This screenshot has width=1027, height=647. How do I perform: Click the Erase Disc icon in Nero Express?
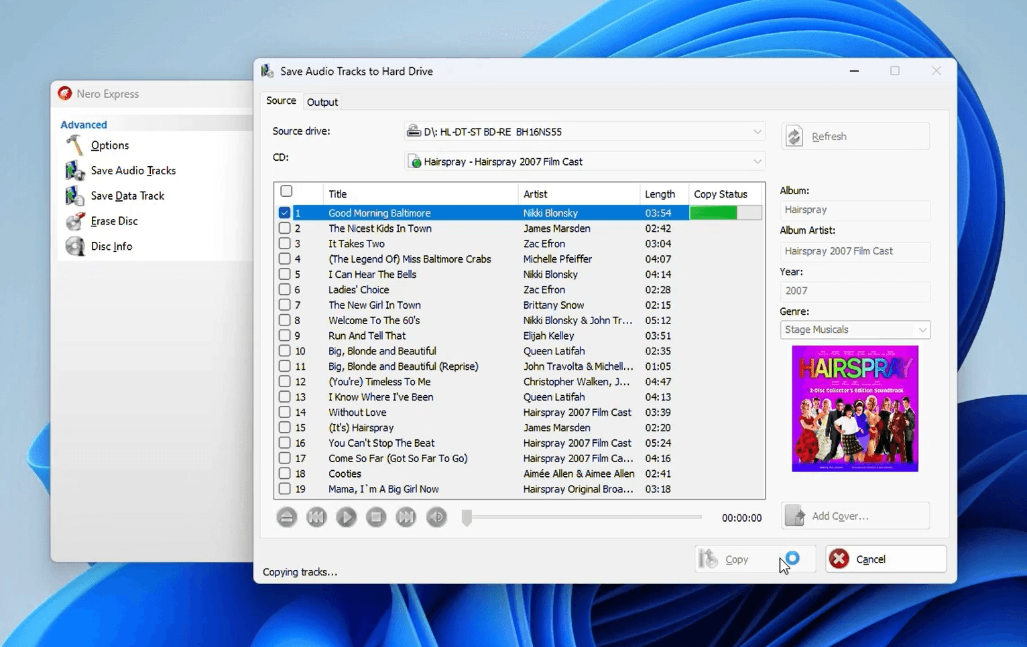pos(74,221)
